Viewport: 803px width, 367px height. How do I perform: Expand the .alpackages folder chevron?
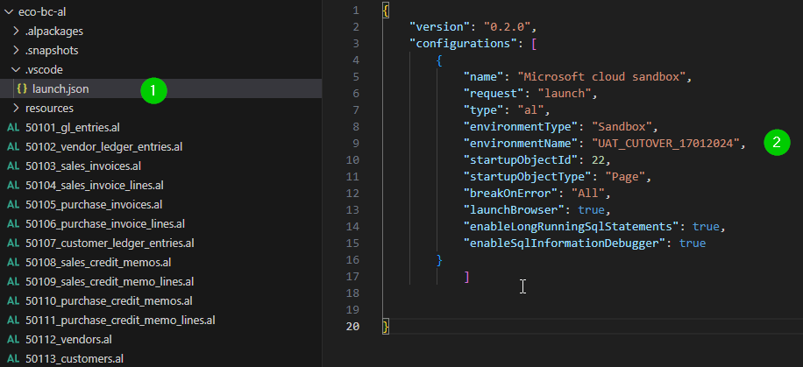[16, 32]
